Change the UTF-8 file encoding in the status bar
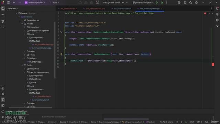Image resolution: width=220 pixels, height=124 pixels. pos(199,122)
